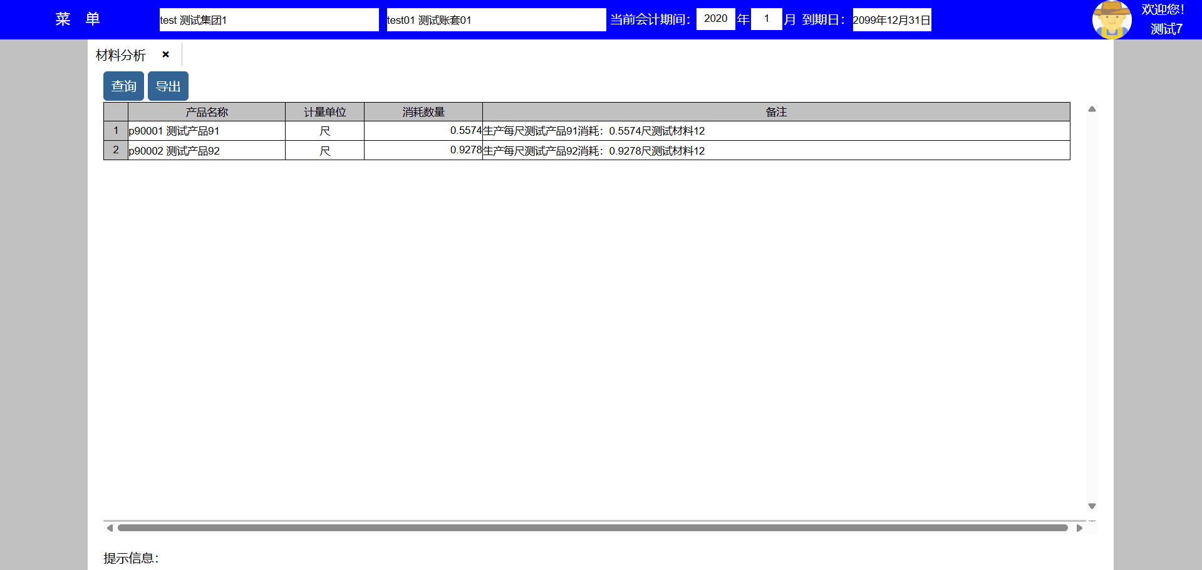Click the 查询 button
The image size is (1202, 570).
pos(123,86)
